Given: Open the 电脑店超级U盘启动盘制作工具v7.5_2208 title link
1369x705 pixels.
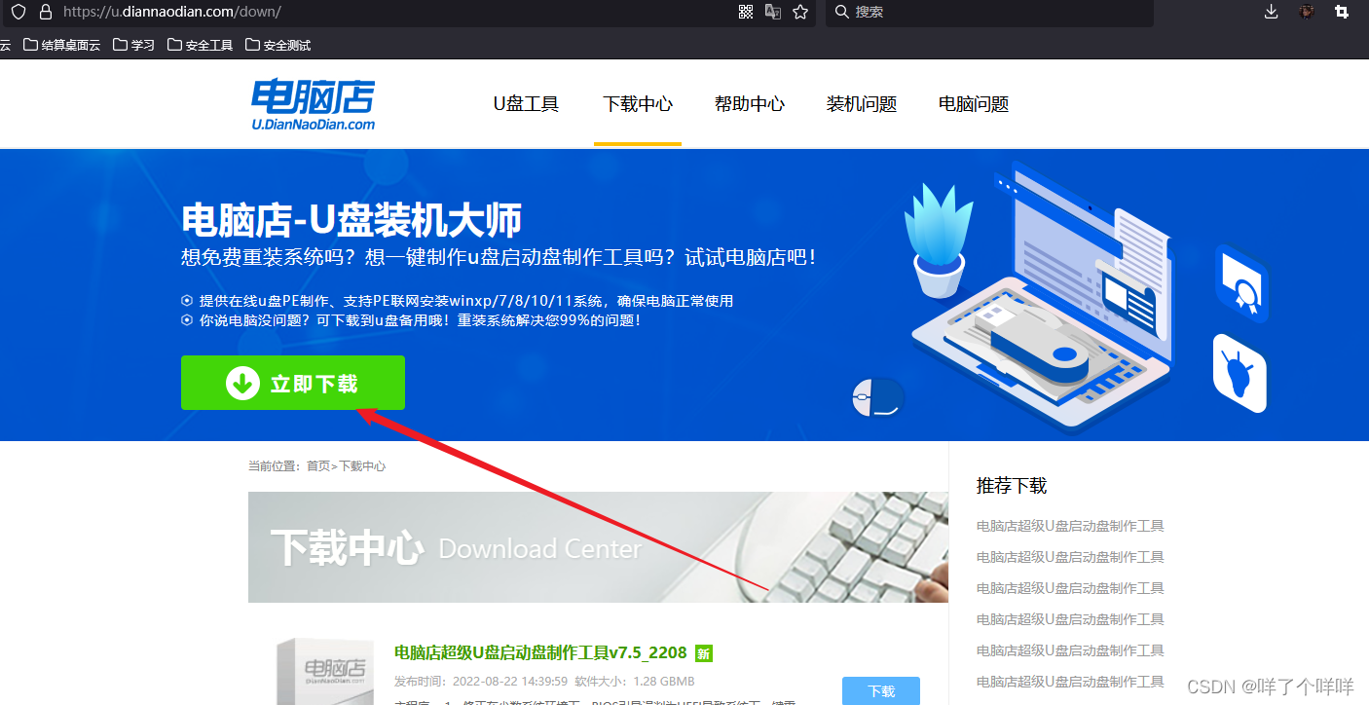Looking at the screenshot, I should point(540,652).
